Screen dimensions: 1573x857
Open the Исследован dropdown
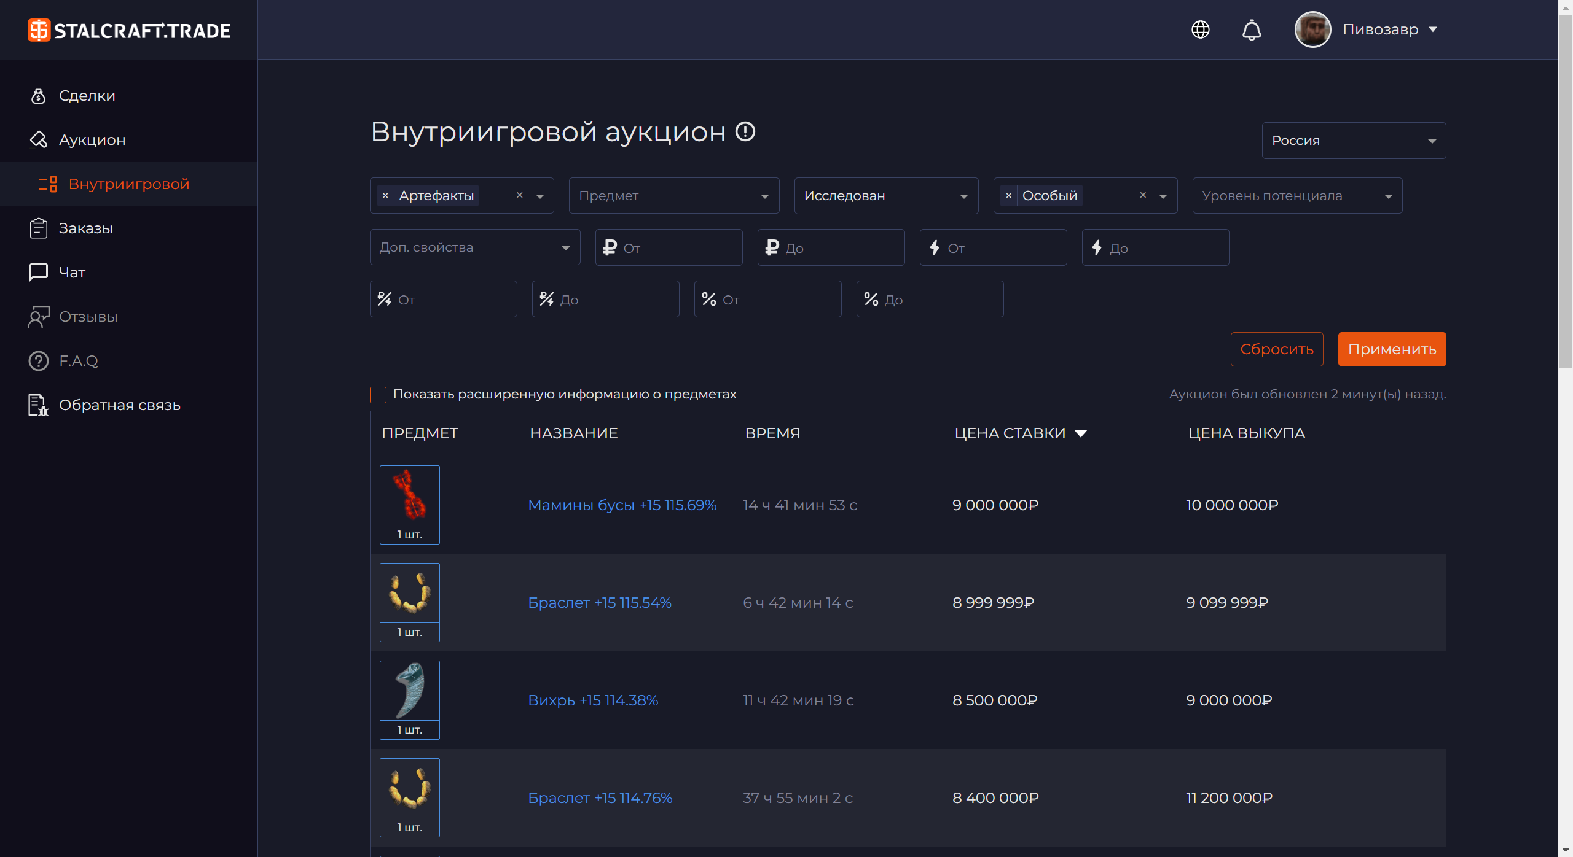click(x=886, y=196)
